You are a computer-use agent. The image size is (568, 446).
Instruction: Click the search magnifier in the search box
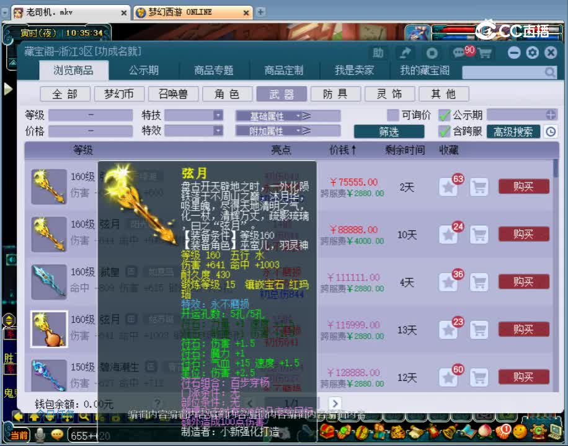550,72
